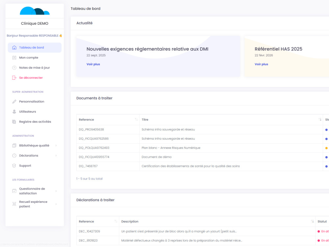Sort declarations by Reference column arrows
329x247 pixels.
click(116, 221)
